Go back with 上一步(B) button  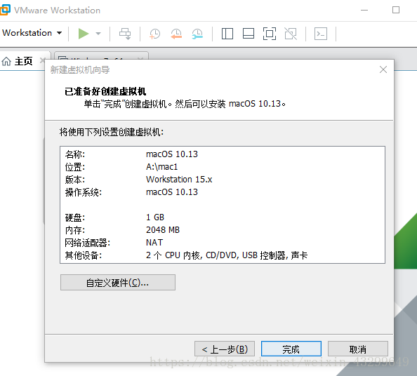[225, 349]
